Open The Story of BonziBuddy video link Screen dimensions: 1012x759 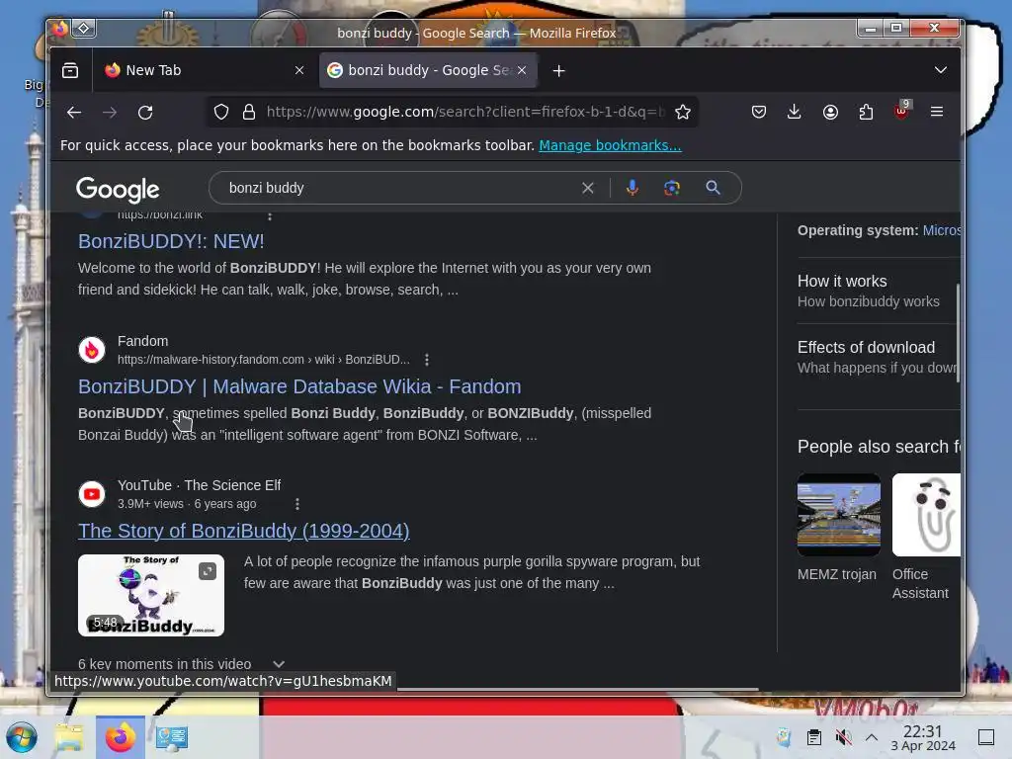(x=244, y=531)
